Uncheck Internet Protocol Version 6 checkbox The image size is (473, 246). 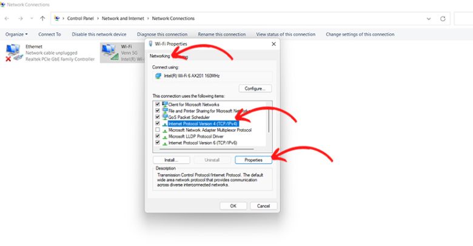click(x=158, y=143)
